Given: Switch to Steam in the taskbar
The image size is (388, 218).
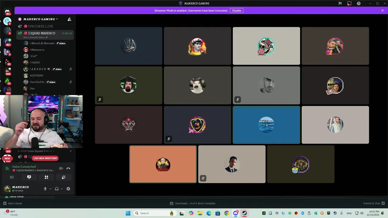Looking at the screenshot, I should 244,213.
